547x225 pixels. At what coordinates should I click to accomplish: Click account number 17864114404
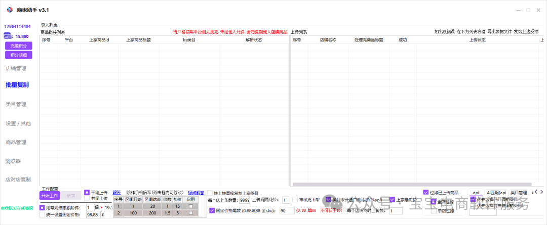(x=17, y=26)
